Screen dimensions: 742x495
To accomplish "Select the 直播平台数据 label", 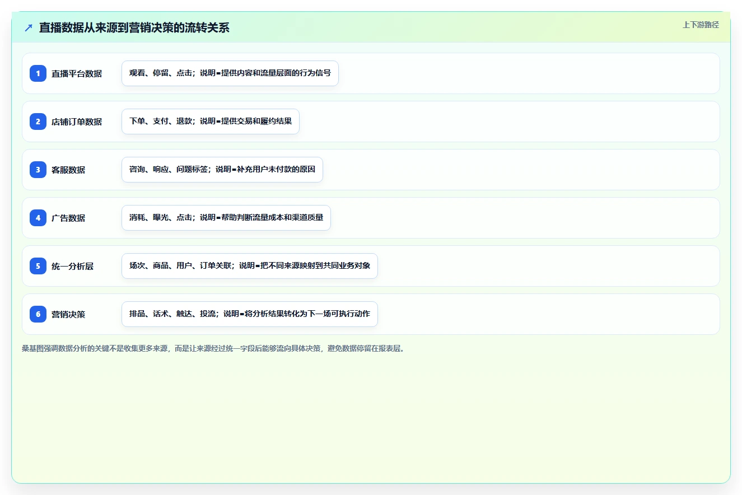I will pos(77,73).
